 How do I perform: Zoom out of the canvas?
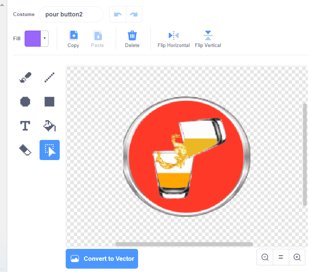pyautogui.click(x=265, y=257)
